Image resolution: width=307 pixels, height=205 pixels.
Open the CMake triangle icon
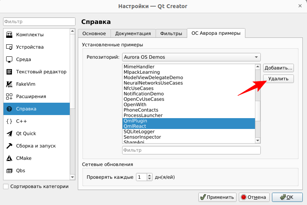click(x=9, y=158)
